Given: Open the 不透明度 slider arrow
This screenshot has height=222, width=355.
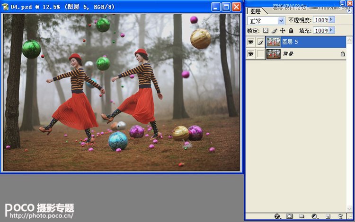Looking at the screenshot, I should tap(331, 20).
